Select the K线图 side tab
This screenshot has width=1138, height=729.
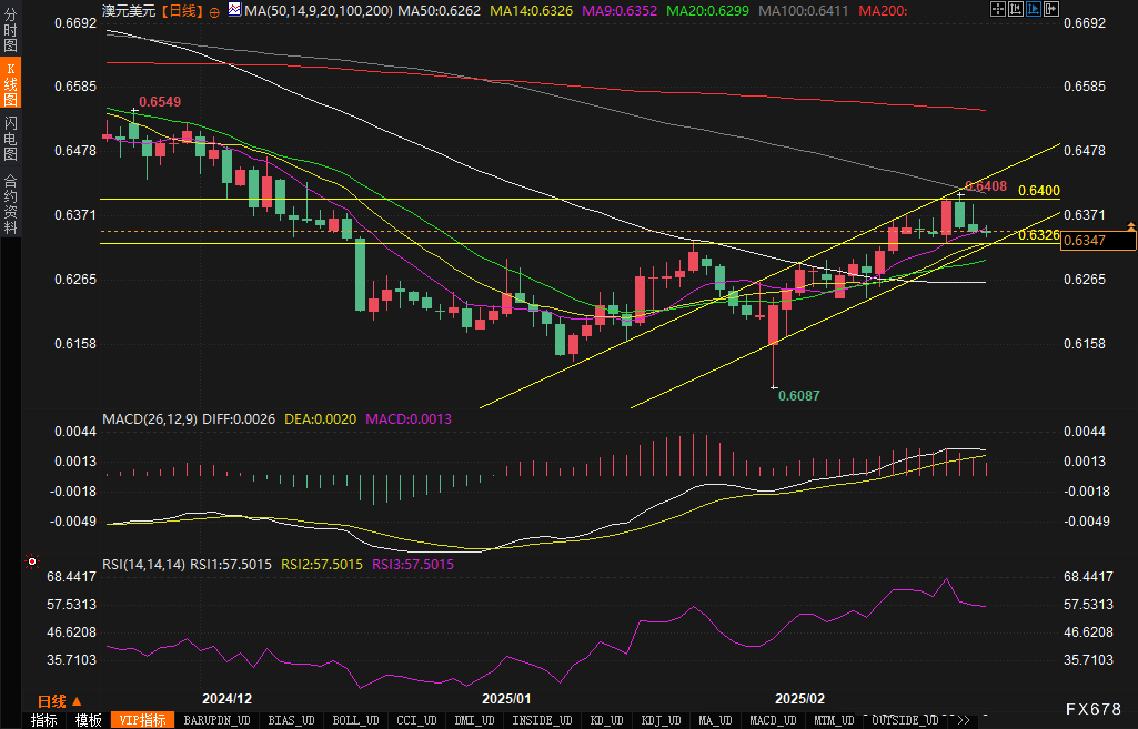point(11,83)
